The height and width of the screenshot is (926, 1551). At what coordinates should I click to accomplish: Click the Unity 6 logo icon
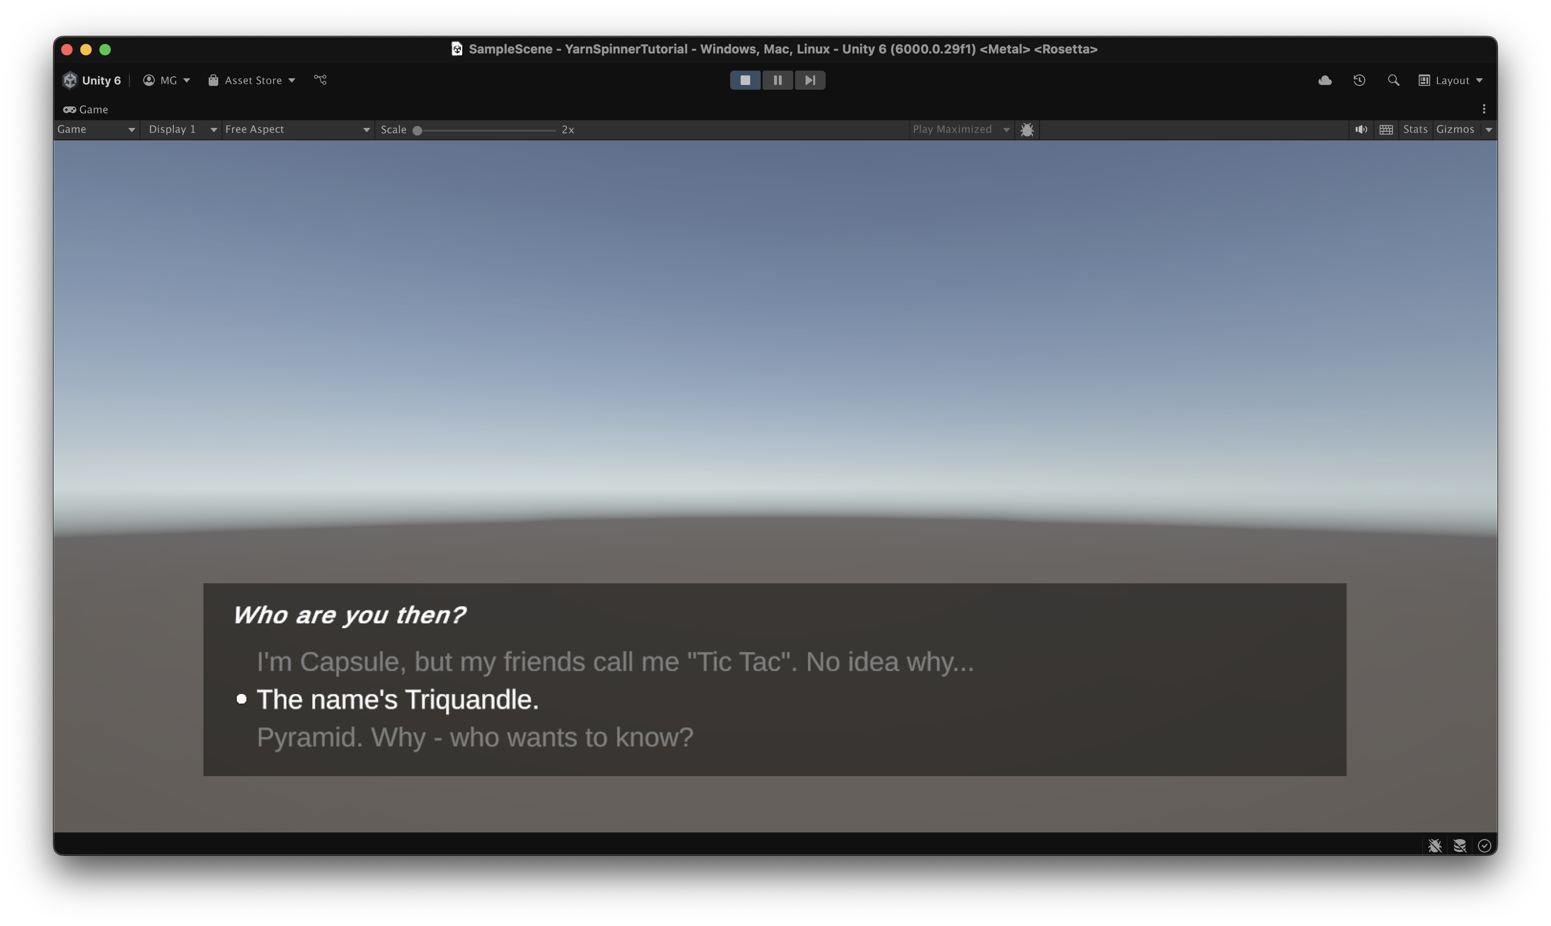coord(70,80)
